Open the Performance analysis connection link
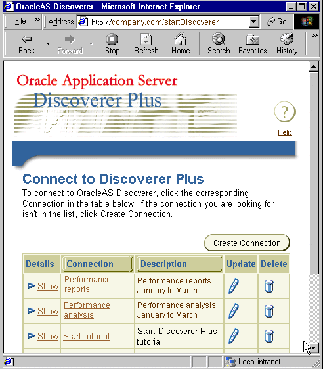 [x=87, y=310]
